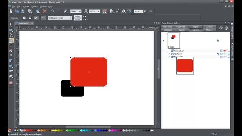Viewport: 242px width, 136px height.
Task: Collapse the index page node
Action: click(163, 40)
